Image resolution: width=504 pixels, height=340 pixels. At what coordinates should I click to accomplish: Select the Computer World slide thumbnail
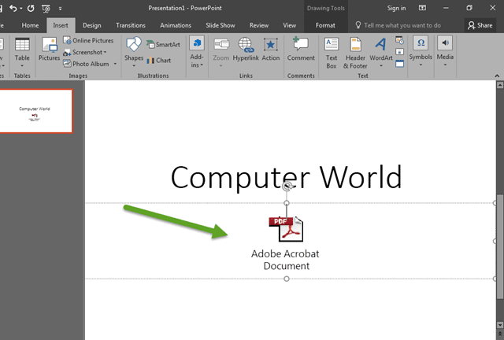pyautogui.click(x=35, y=111)
